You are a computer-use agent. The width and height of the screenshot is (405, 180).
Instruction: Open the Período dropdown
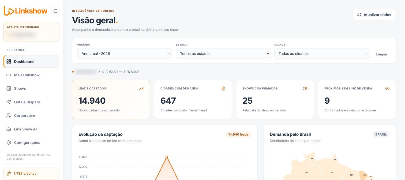(x=125, y=54)
